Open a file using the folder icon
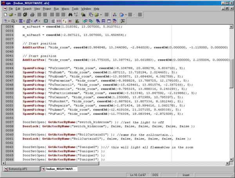 [x=11, y=14]
